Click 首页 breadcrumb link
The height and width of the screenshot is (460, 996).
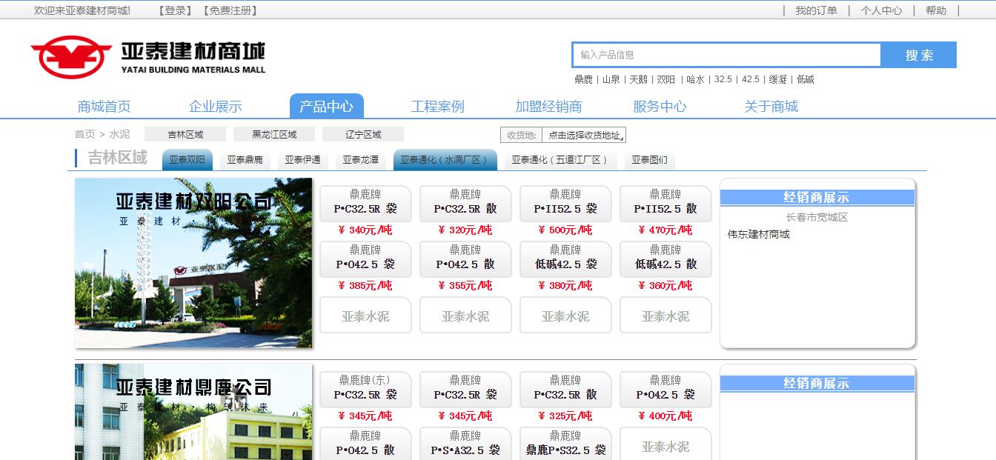[x=84, y=134]
